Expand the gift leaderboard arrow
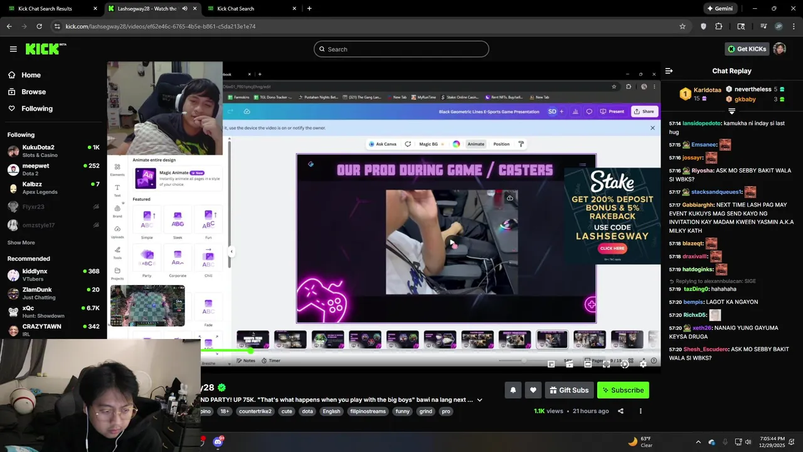Viewport: 803px width, 452px height. tap(731, 111)
